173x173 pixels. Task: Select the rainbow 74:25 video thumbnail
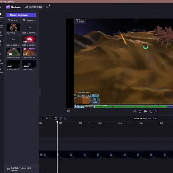point(14,52)
